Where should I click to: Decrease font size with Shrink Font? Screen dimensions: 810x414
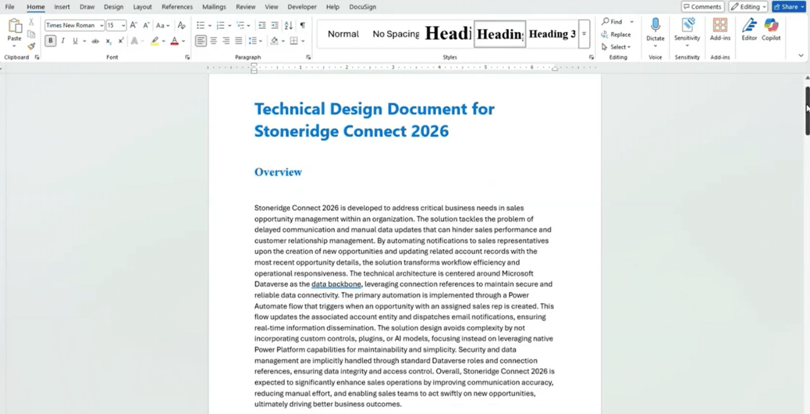point(146,25)
